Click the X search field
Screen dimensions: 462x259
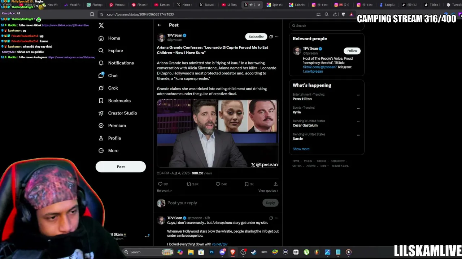coord(327,26)
